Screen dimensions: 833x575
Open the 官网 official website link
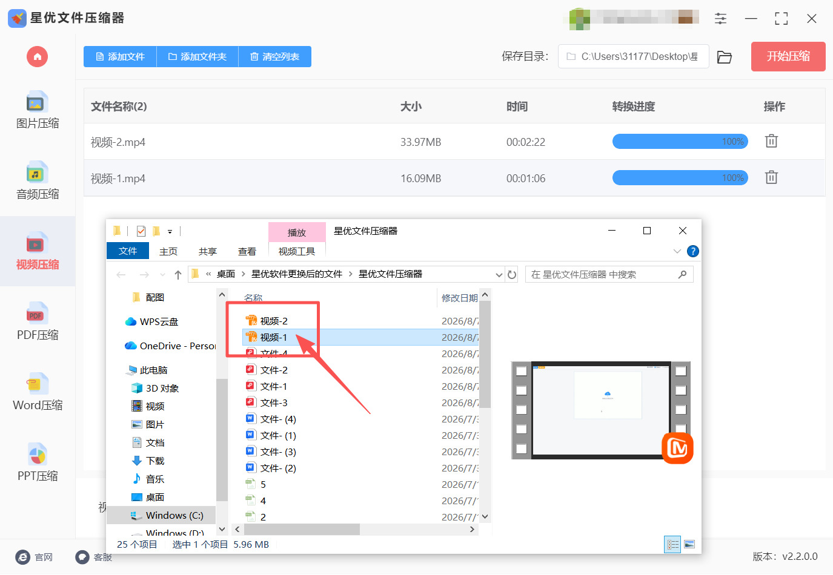pyautogui.click(x=34, y=557)
